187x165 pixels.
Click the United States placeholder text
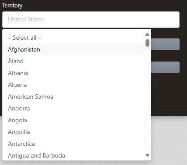click(26, 19)
